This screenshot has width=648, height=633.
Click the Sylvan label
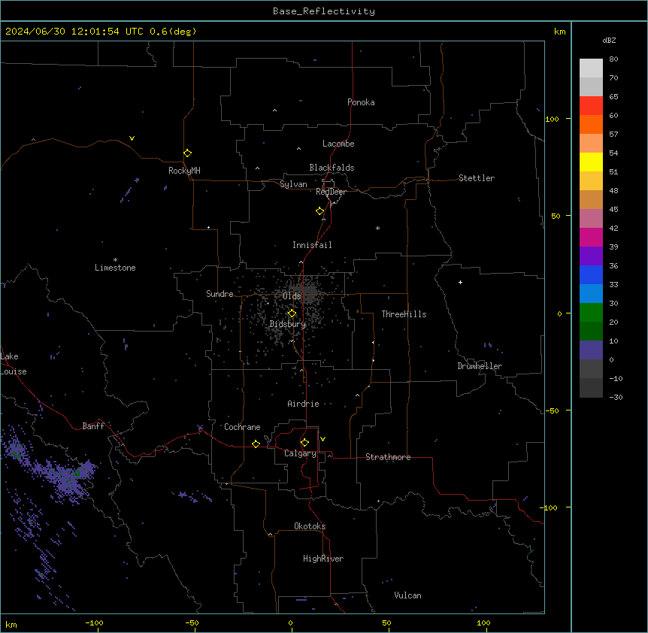(293, 184)
